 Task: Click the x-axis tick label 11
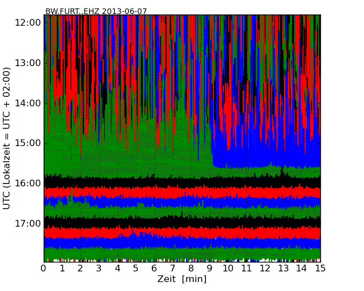coord(246,269)
